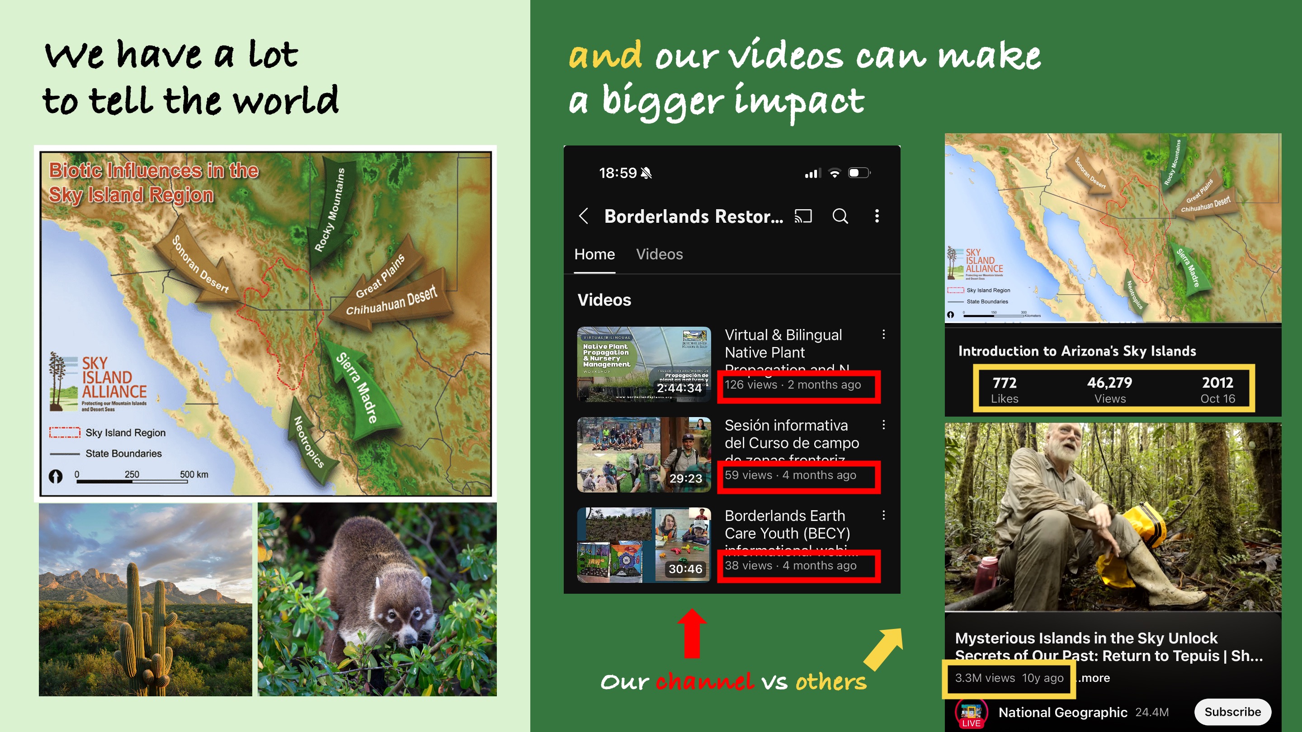Click the white-nosed coati photo

[x=377, y=599]
